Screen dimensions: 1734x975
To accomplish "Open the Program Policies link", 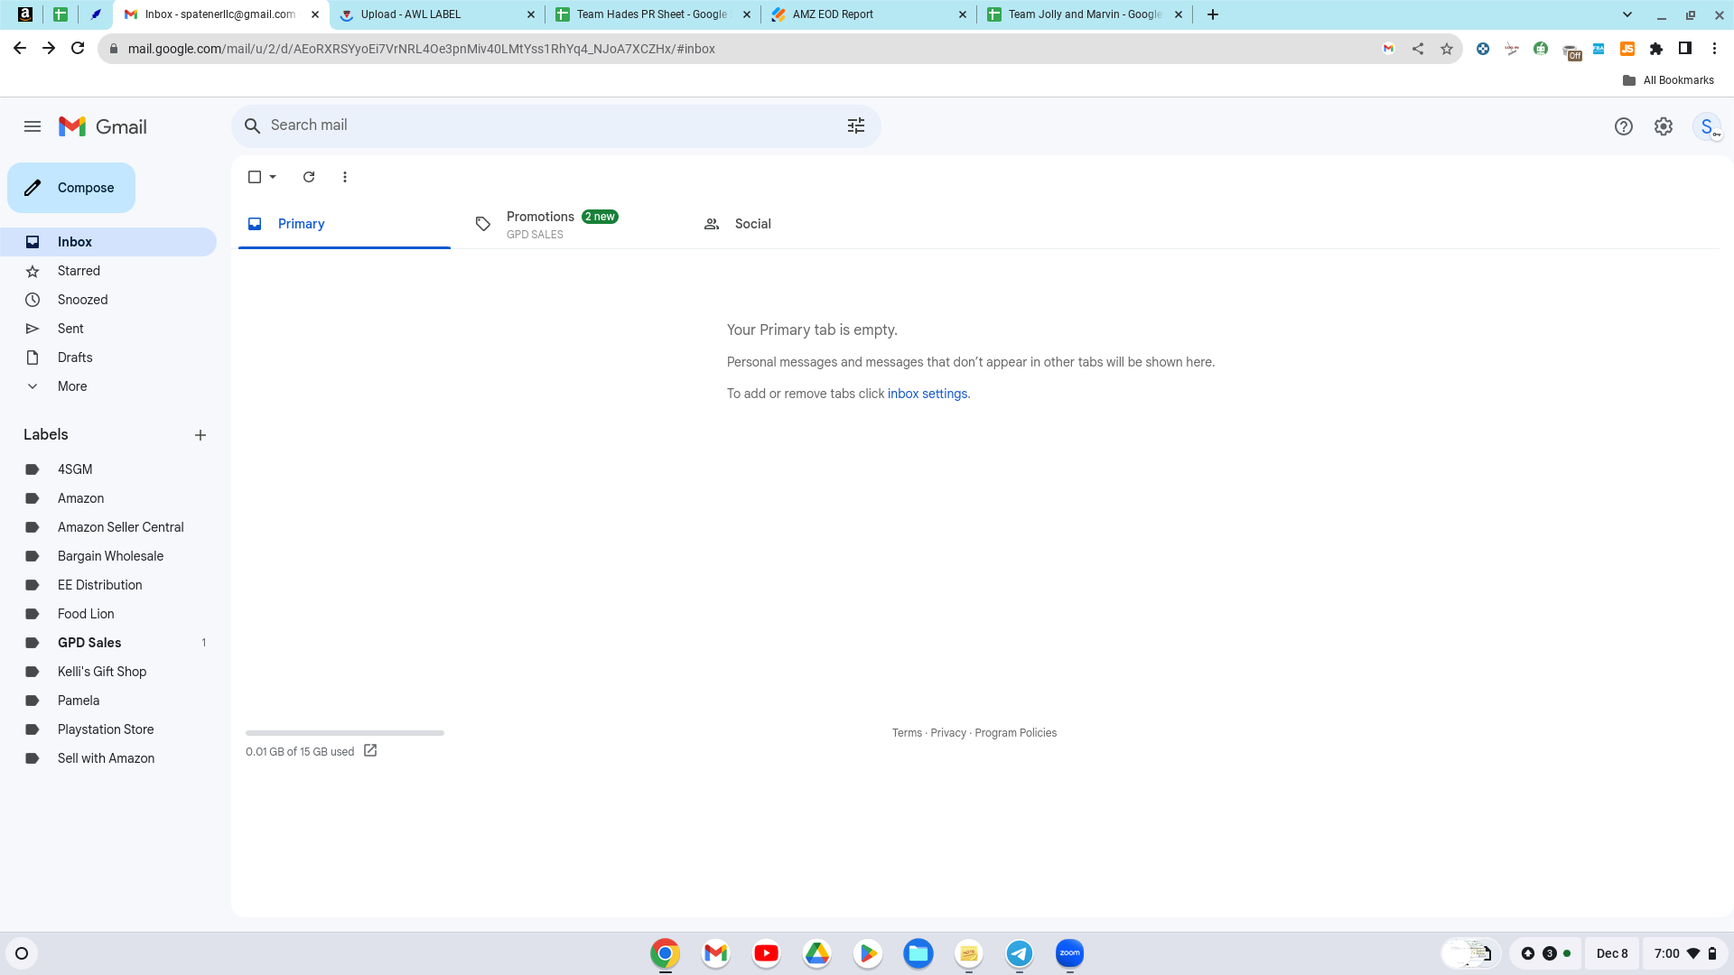I will coord(1015,733).
